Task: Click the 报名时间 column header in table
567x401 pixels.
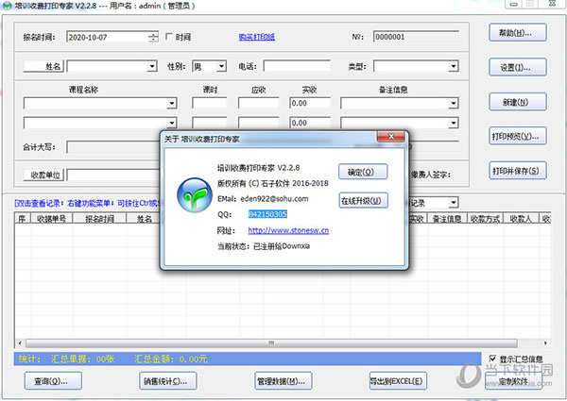Action: click(99, 218)
